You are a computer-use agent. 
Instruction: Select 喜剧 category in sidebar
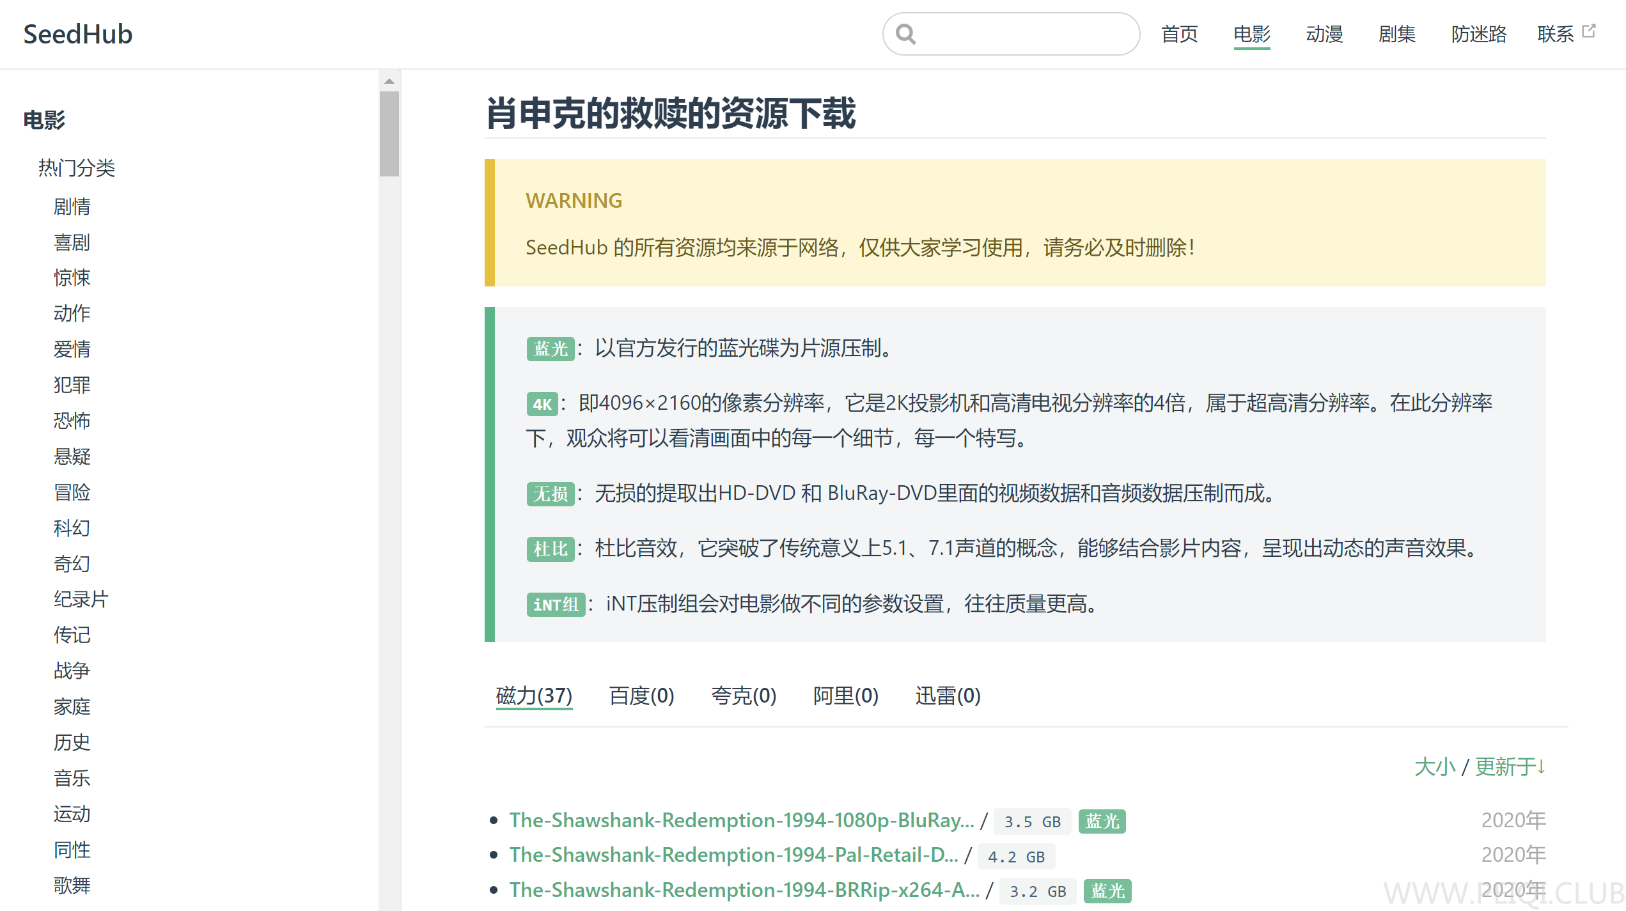(x=72, y=242)
